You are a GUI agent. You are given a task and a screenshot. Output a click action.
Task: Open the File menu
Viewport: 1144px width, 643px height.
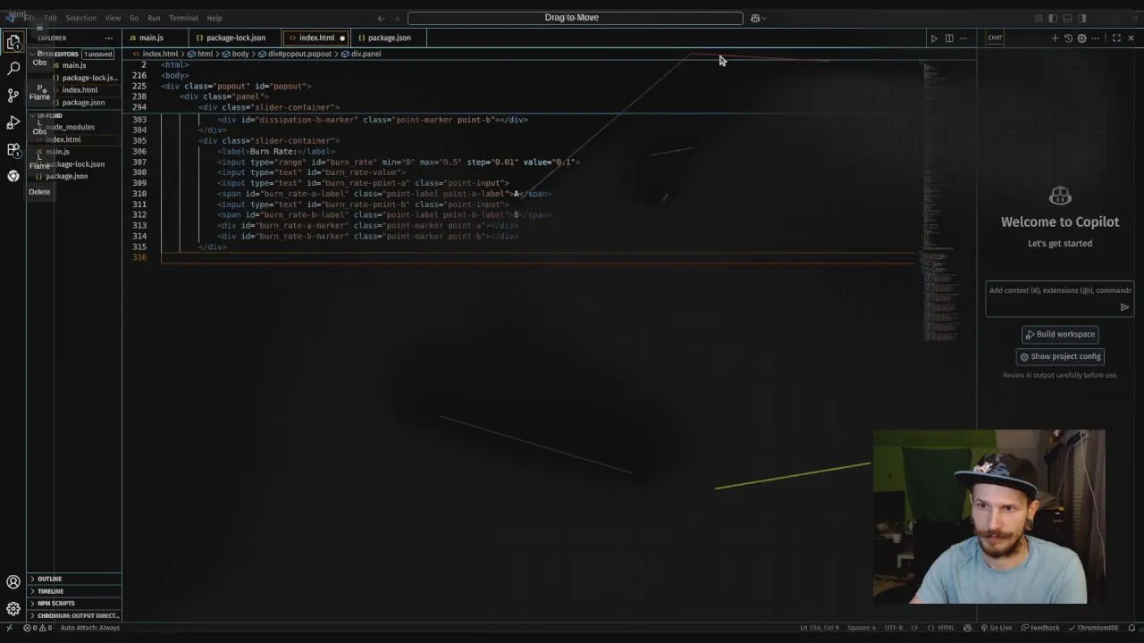pyautogui.click(x=30, y=18)
